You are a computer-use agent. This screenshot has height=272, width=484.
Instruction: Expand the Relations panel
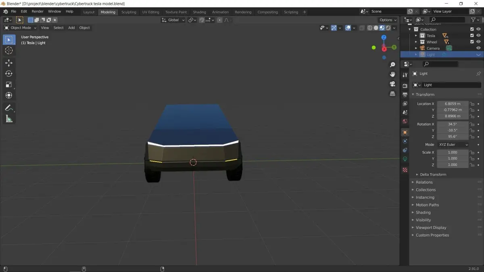click(x=424, y=182)
